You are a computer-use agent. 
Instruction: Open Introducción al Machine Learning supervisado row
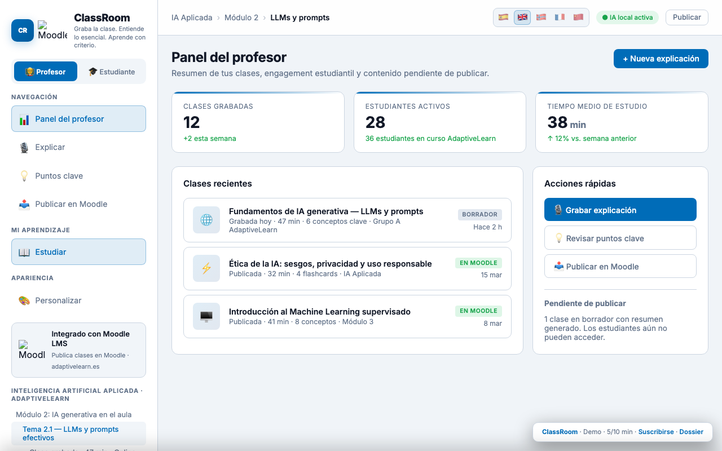point(347,316)
